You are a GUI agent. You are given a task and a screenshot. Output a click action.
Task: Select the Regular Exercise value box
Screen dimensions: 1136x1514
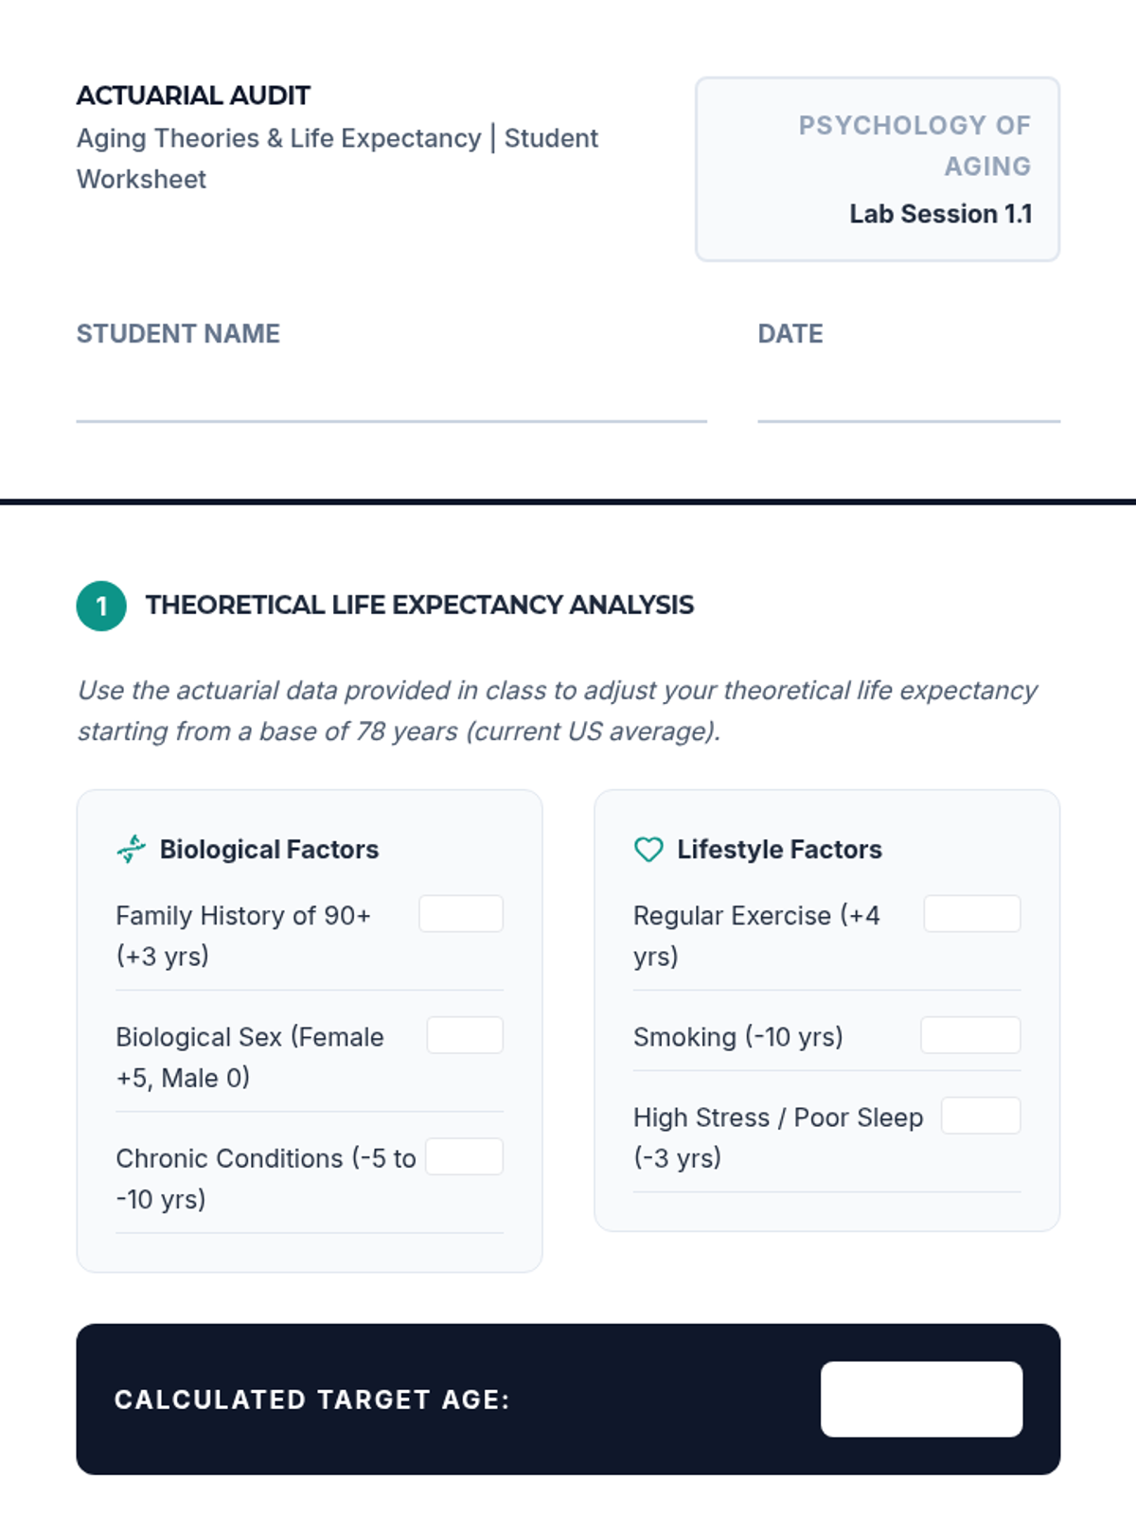point(972,914)
